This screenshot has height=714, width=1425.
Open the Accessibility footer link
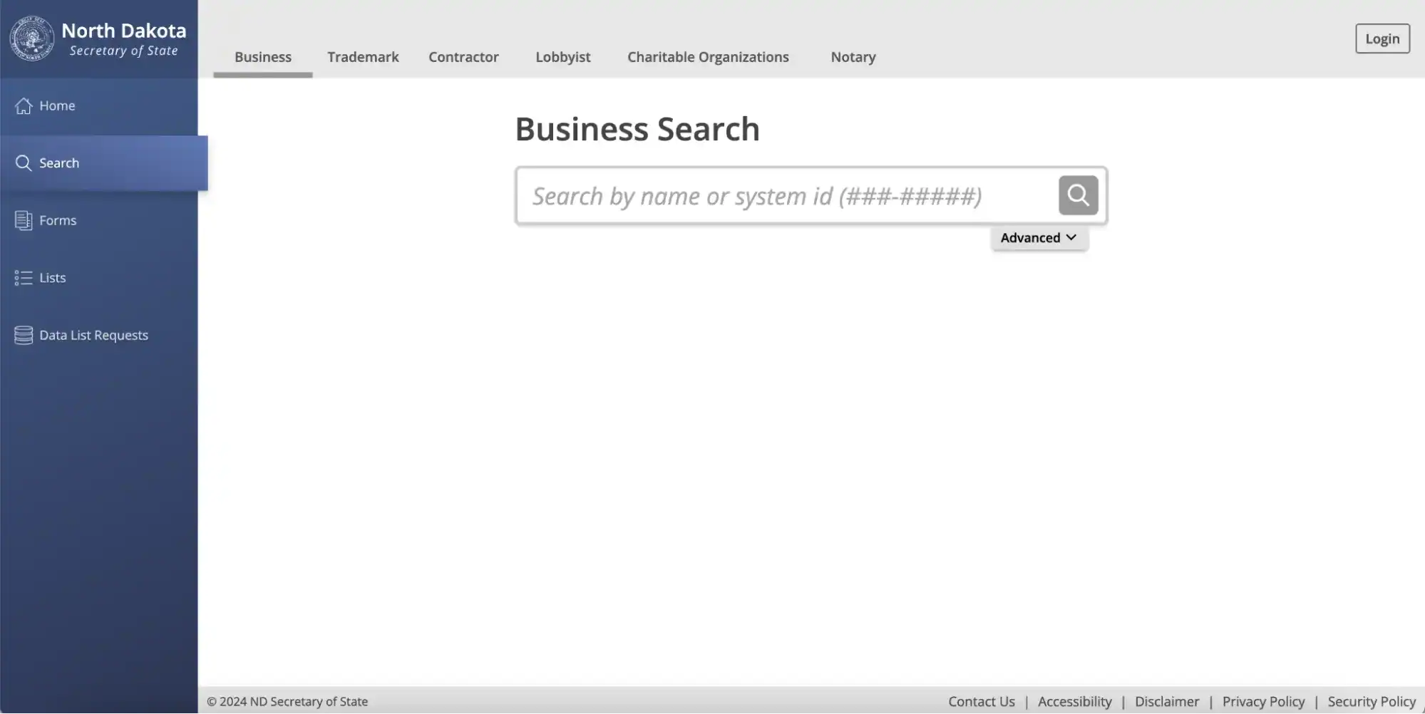pyautogui.click(x=1074, y=701)
